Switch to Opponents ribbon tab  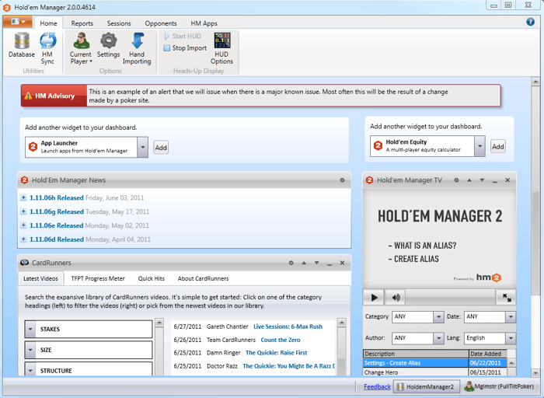point(161,23)
